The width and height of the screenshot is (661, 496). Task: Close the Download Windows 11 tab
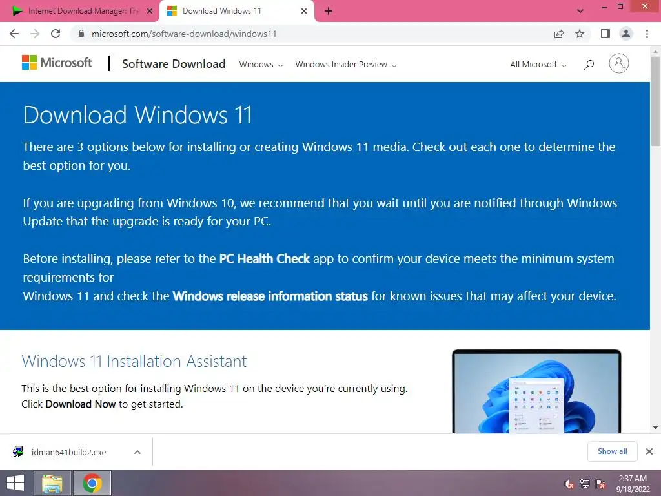(x=304, y=12)
